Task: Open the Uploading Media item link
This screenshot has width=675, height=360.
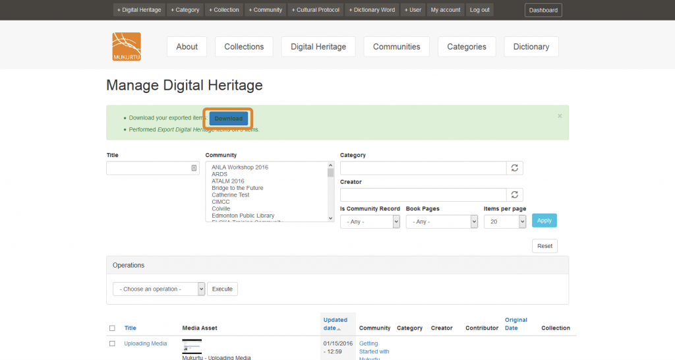Action: (146, 344)
